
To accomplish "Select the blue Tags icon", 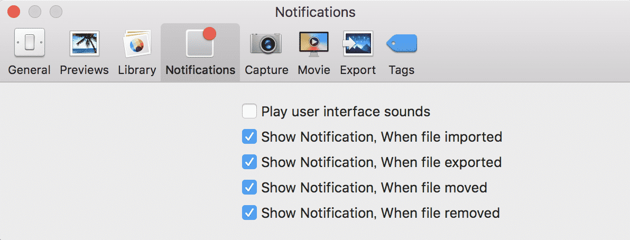I will pos(402,43).
